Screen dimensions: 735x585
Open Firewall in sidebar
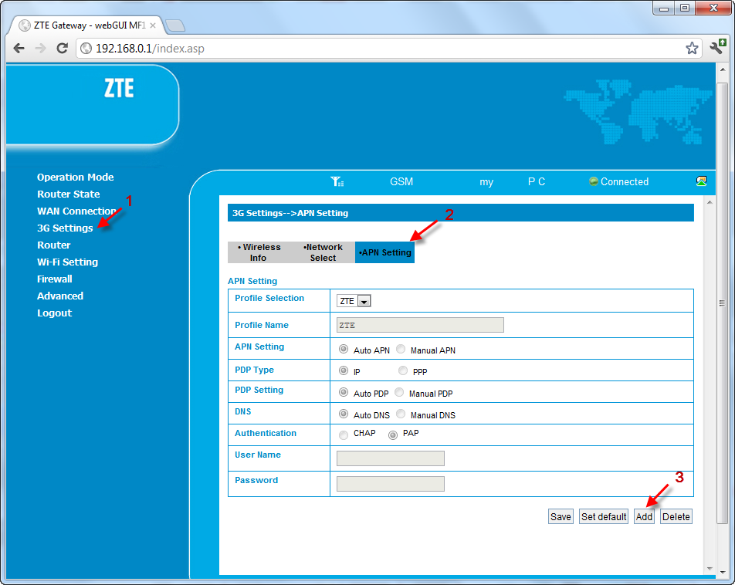point(55,279)
